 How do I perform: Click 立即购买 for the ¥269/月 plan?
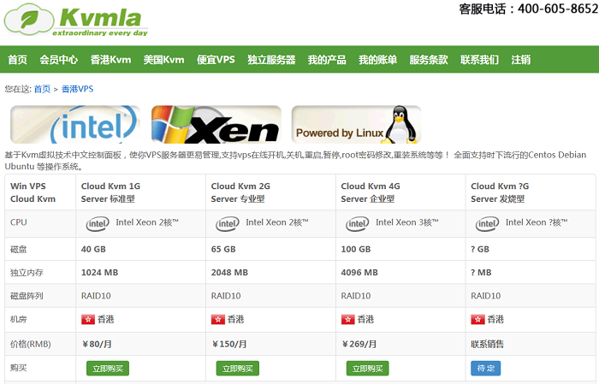(x=367, y=369)
